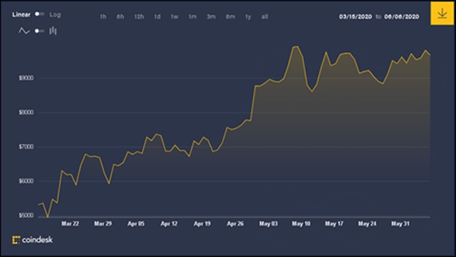Choose the Log scale label
The image size is (456, 257).
click(x=55, y=14)
